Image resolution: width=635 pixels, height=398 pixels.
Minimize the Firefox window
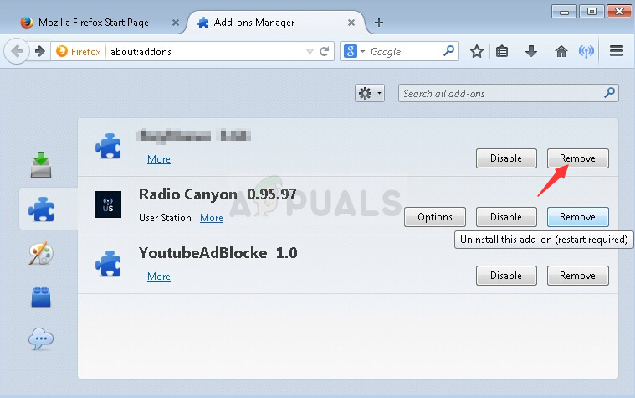[564, 12]
